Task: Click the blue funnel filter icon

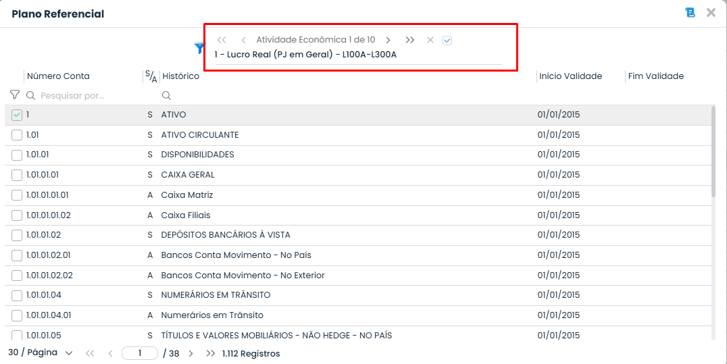Action: tap(199, 47)
